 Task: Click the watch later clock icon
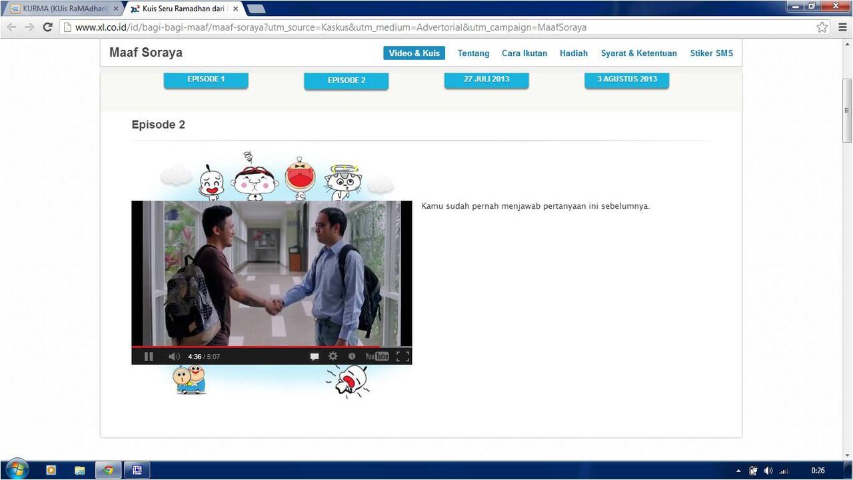click(x=352, y=356)
